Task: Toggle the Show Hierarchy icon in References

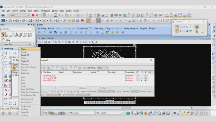Action: click(14, 68)
